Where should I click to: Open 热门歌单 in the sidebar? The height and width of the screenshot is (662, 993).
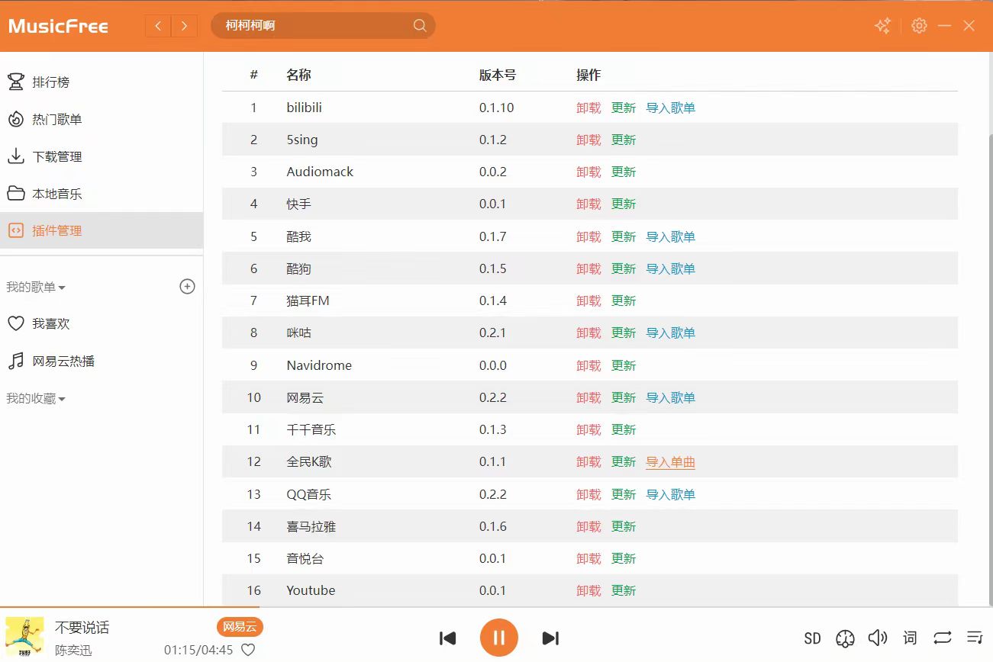[102, 119]
